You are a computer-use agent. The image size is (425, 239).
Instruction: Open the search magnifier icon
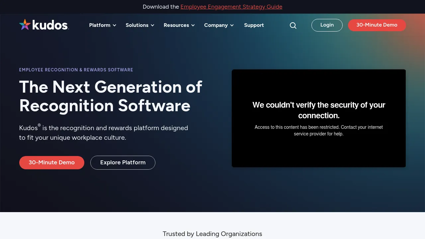pyautogui.click(x=293, y=26)
